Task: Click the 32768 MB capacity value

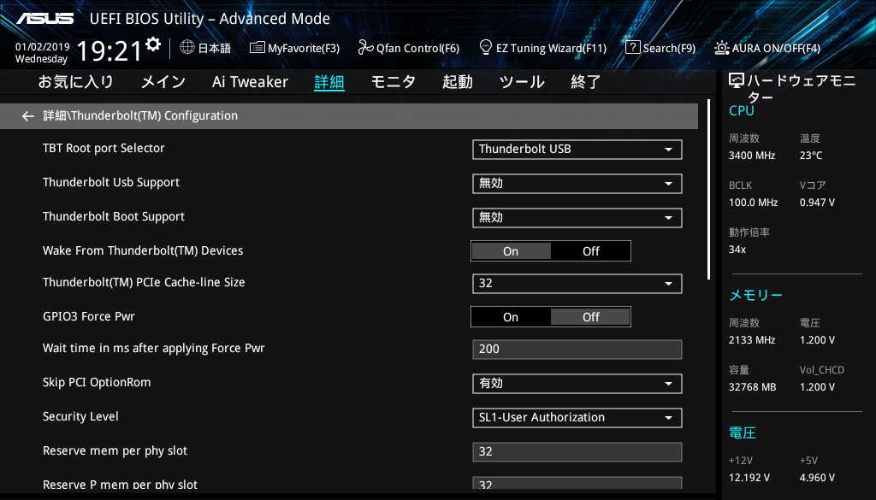Action: [x=753, y=386]
